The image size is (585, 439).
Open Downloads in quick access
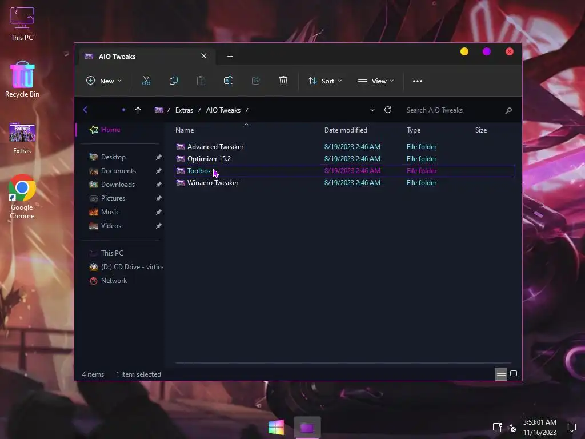tap(118, 185)
